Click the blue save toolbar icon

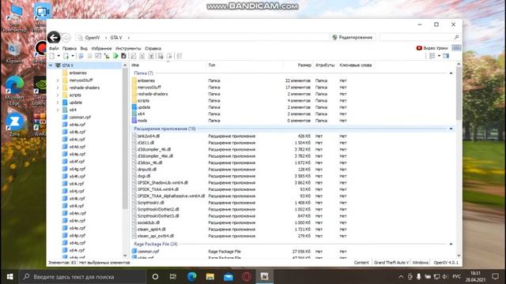pyautogui.click(x=81, y=56)
